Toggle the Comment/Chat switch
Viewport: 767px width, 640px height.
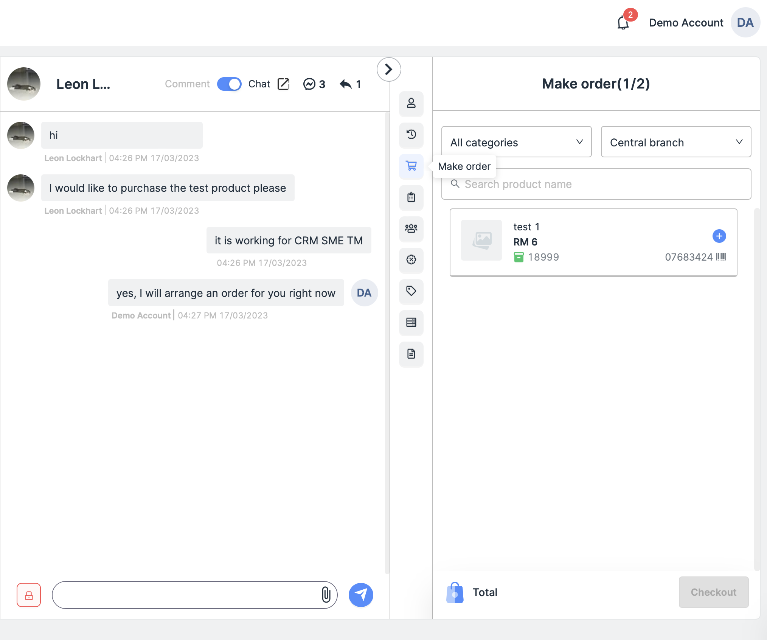229,84
